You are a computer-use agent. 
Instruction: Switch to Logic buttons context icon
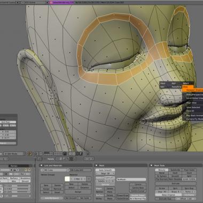click(57, 159)
